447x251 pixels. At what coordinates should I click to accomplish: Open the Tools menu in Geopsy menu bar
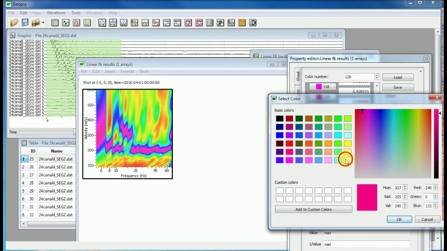click(x=76, y=13)
